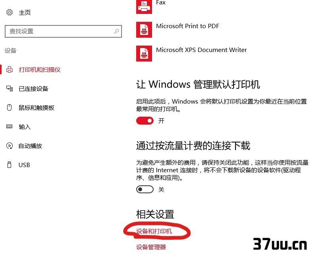
Task: Click the connected devices icon
Action: pos(10,89)
